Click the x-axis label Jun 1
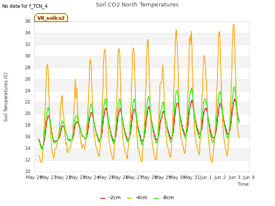This screenshot has width=275, height=206. [206, 177]
